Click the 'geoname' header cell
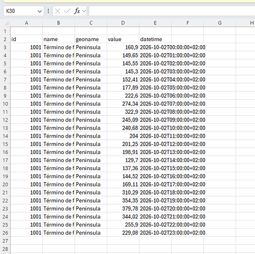This screenshot has height=254, width=255. pos(91,39)
